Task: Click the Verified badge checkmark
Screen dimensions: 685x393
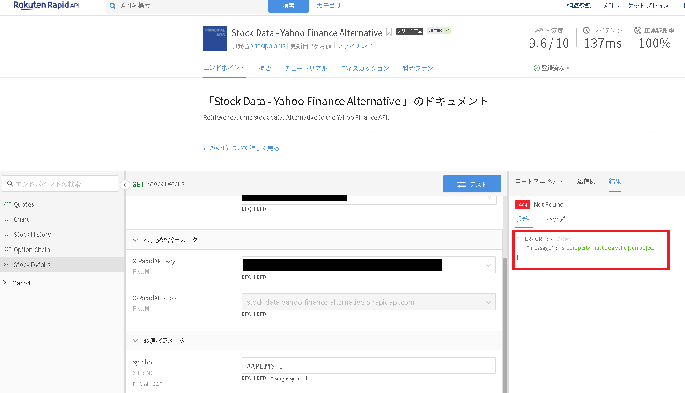Action: (x=448, y=30)
